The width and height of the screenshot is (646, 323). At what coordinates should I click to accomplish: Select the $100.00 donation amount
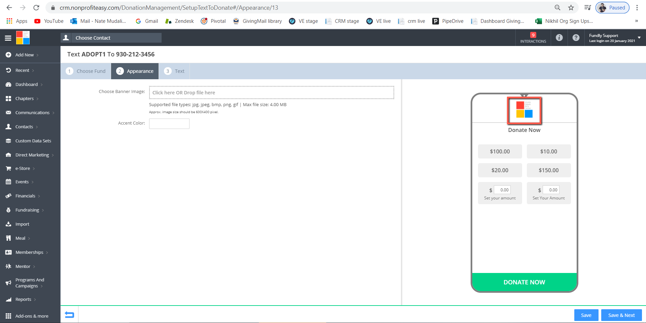pos(500,151)
